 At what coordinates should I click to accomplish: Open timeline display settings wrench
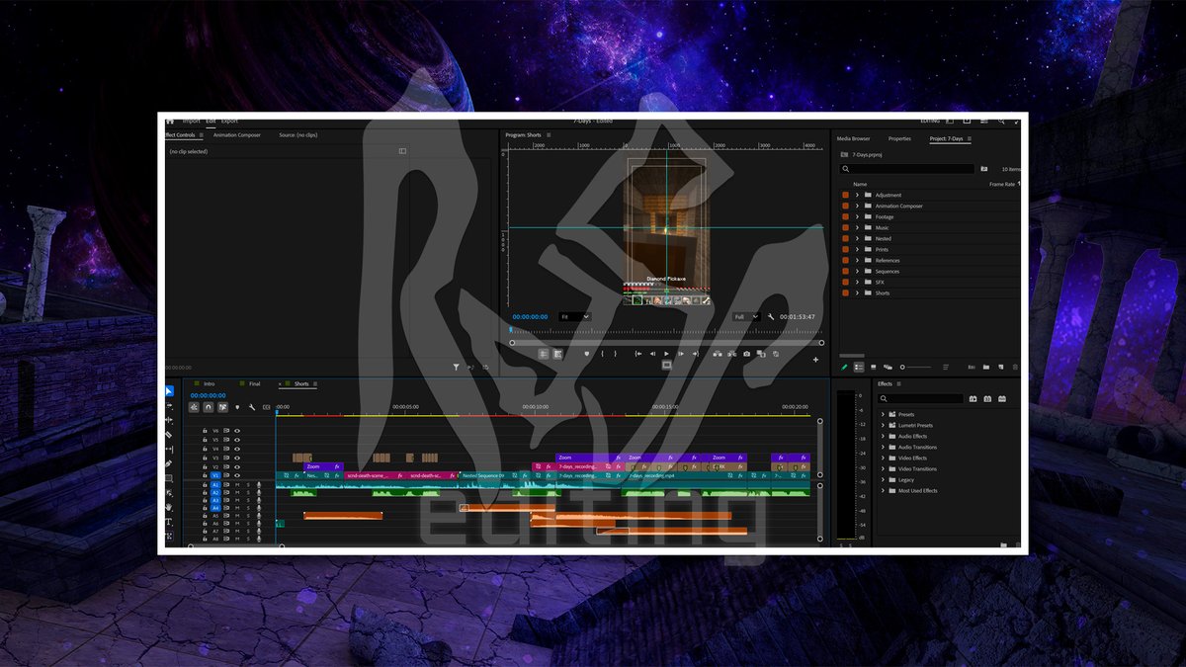(x=252, y=407)
